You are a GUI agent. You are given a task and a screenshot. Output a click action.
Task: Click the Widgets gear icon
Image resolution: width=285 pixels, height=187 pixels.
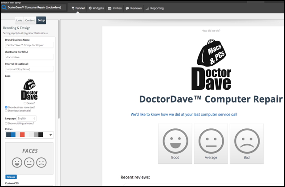[90, 8]
